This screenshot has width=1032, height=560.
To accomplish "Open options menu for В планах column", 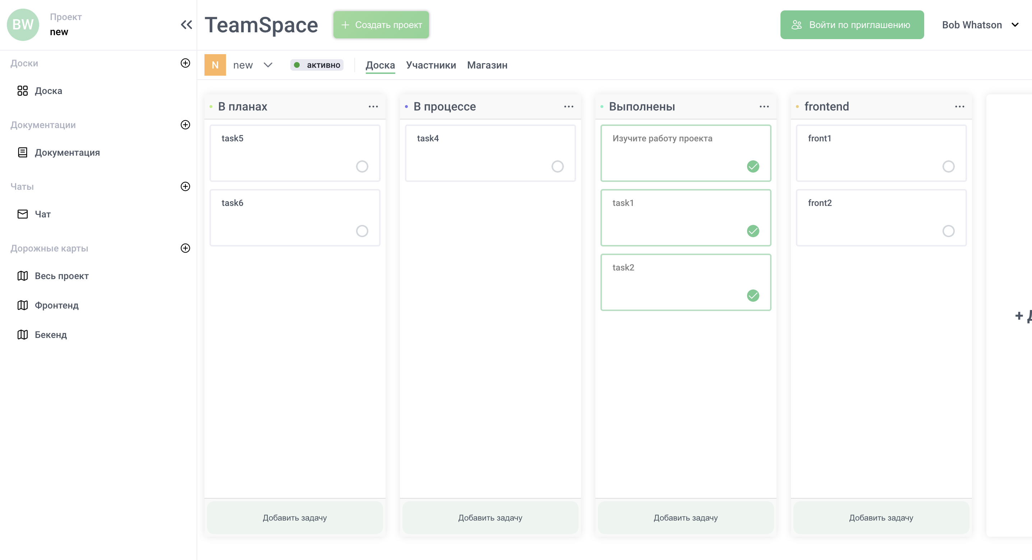I will coord(373,107).
